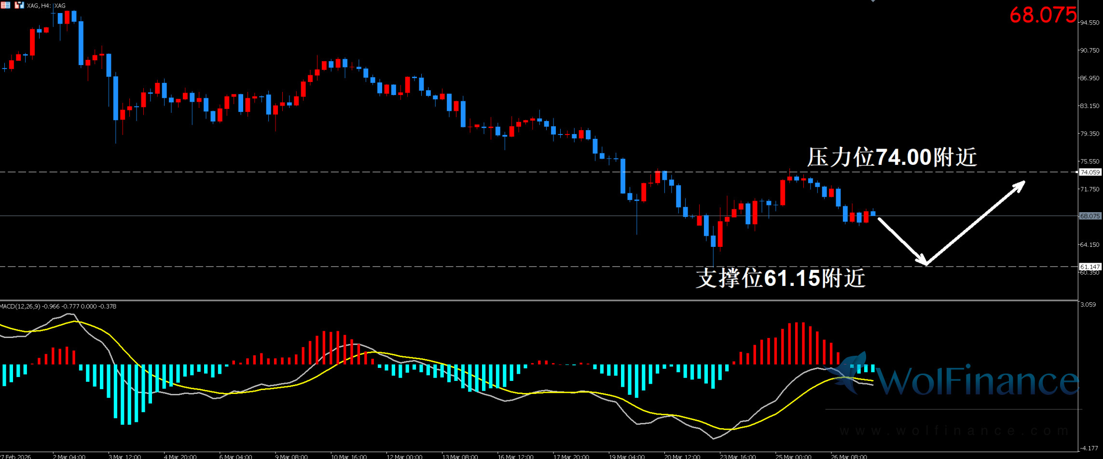
Task: Select the white forecast arrow tip
Action: coord(1023,183)
